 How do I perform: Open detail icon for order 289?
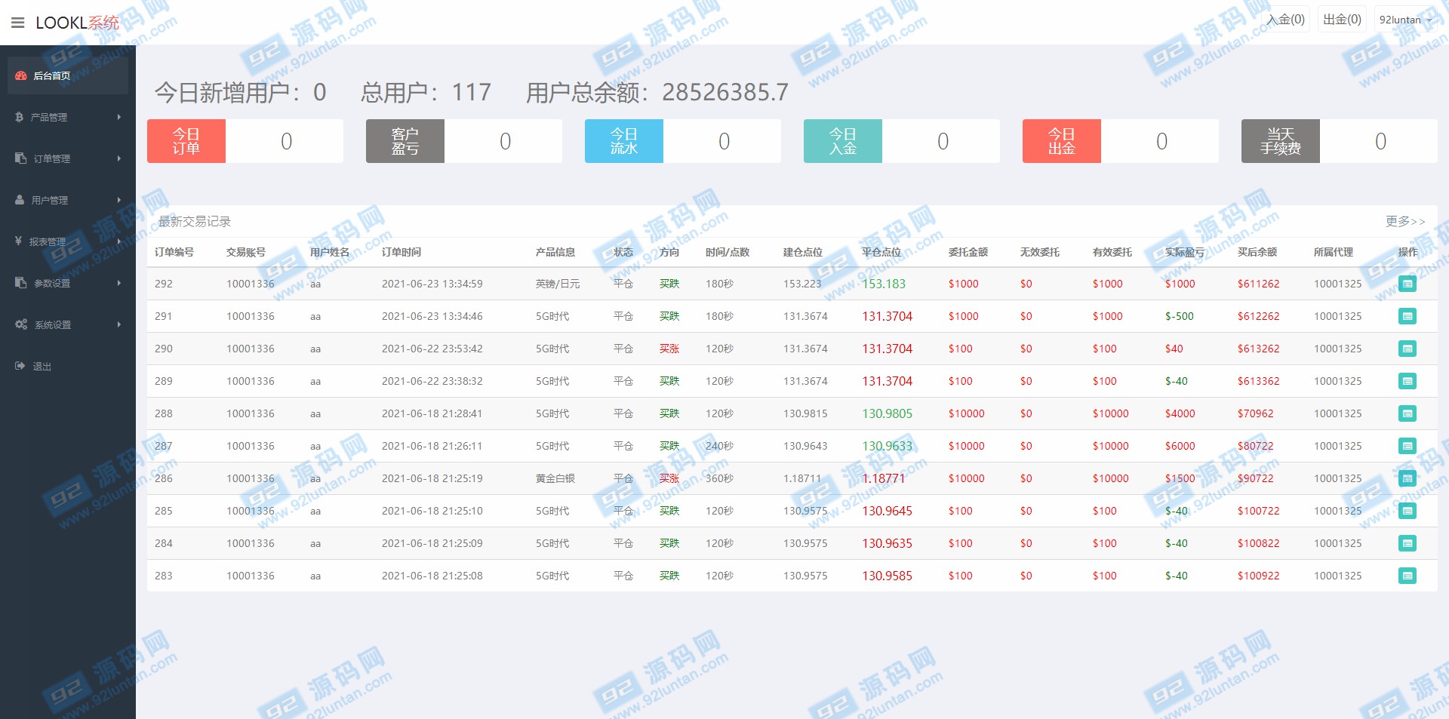(x=1407, y=381)
